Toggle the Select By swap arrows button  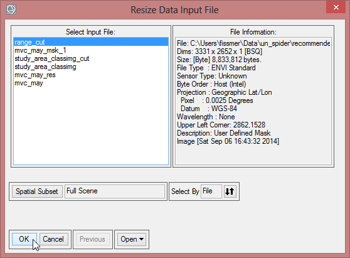tap(230, 191)
